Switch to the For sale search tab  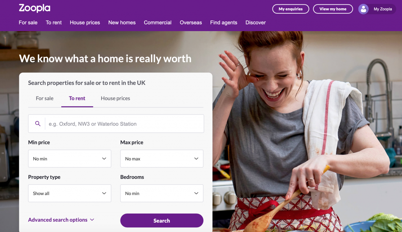pyautogui.click(x=45, y=98)
